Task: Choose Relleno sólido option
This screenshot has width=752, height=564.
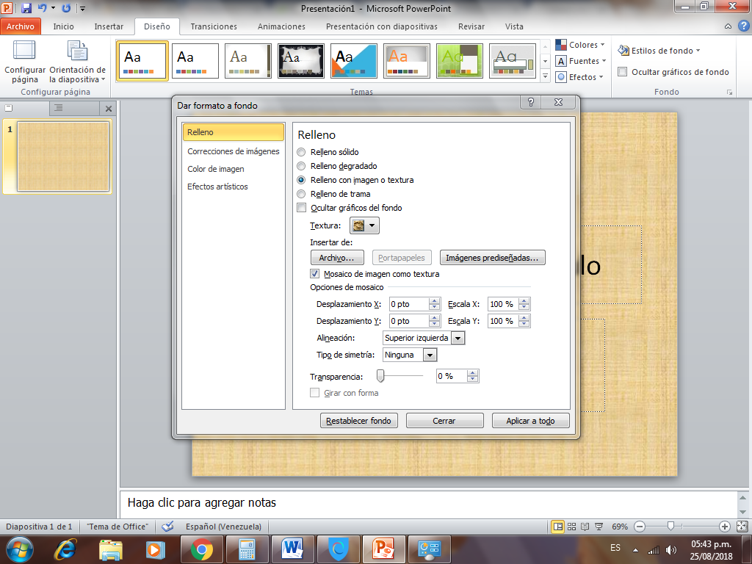Action: (301, 152)
